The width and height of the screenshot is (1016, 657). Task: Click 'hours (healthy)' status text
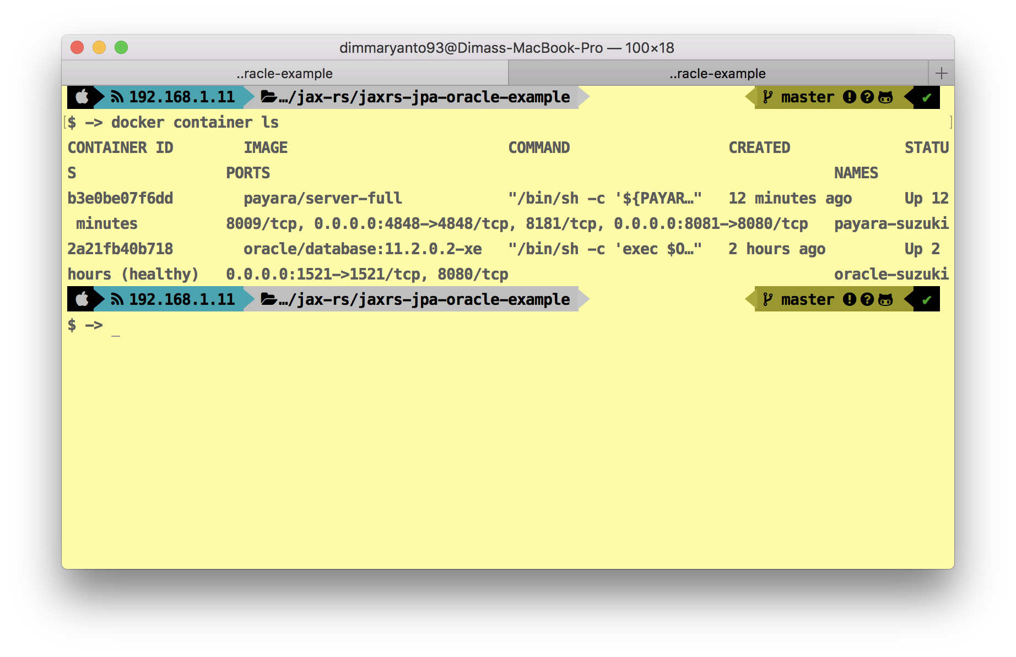[133, 275]
